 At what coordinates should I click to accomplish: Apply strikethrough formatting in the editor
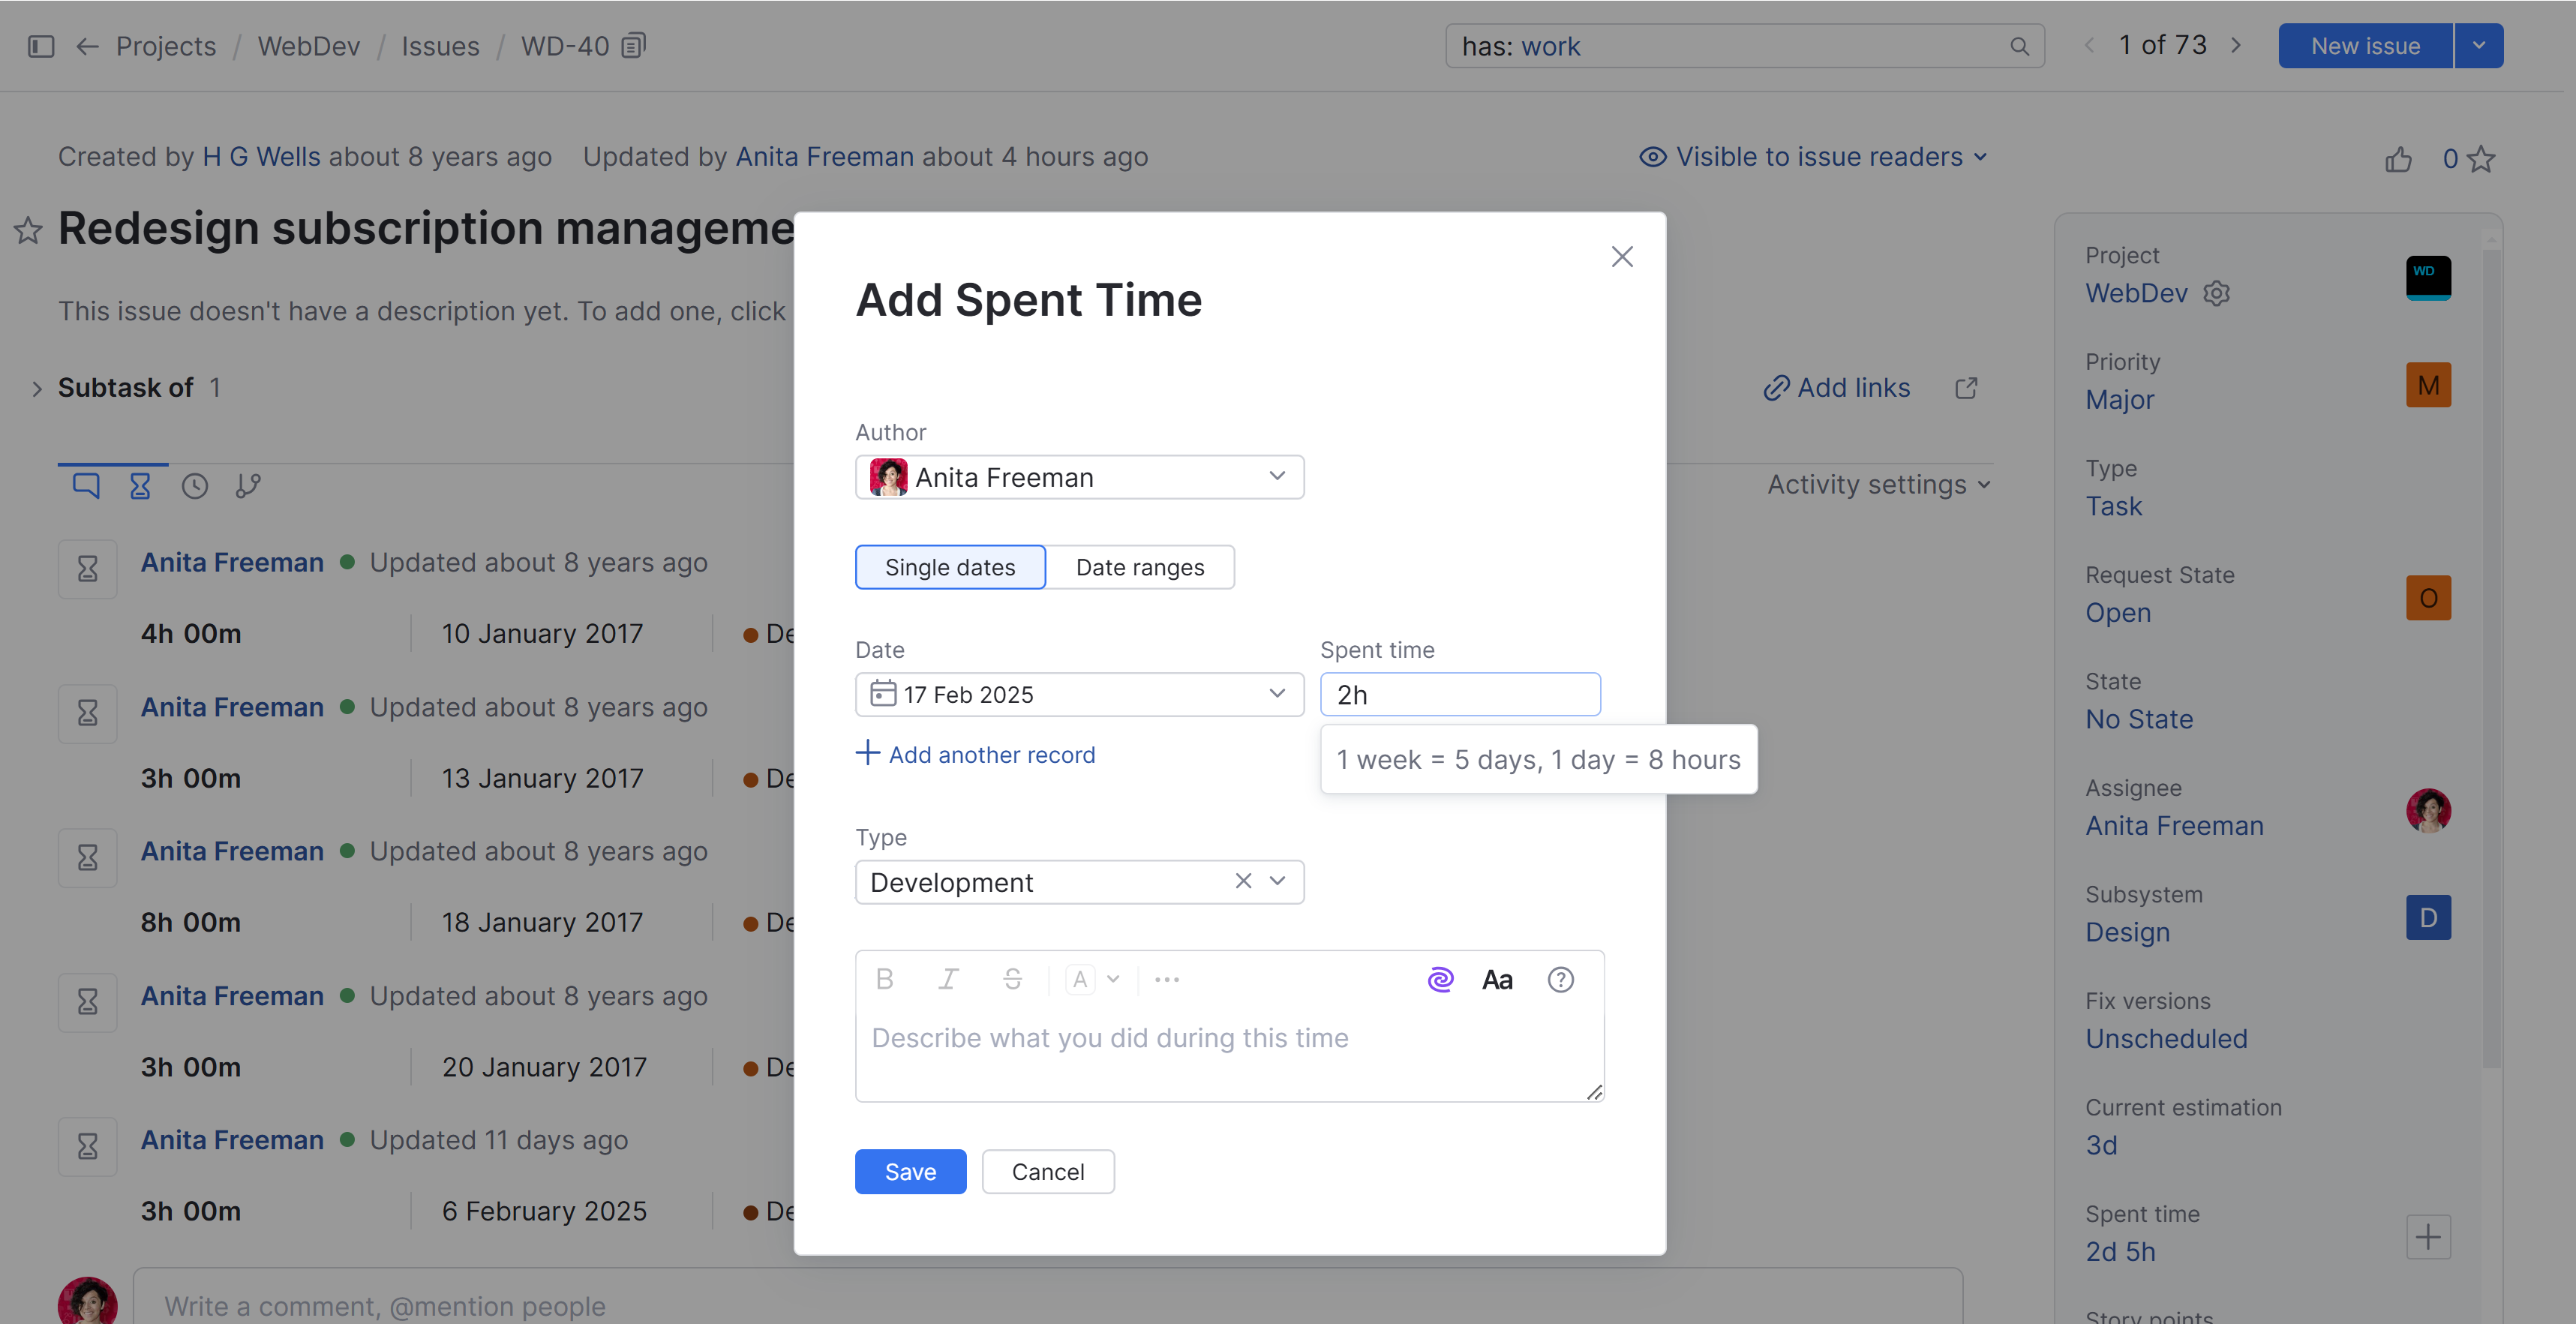1013,979
